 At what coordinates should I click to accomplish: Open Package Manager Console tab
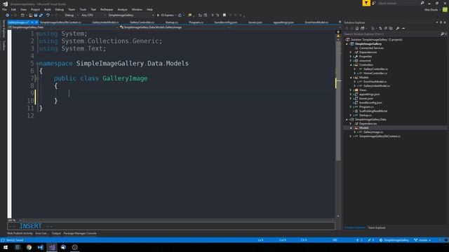coord(80,233)
